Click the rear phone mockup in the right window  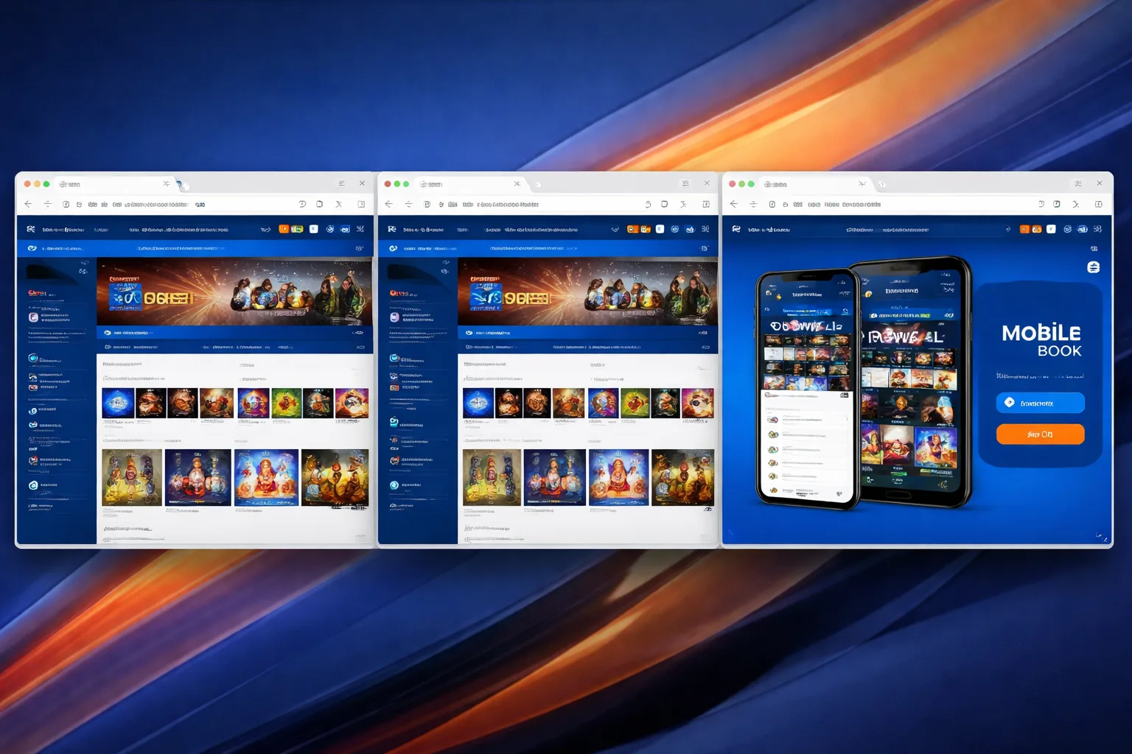[917, 381]
